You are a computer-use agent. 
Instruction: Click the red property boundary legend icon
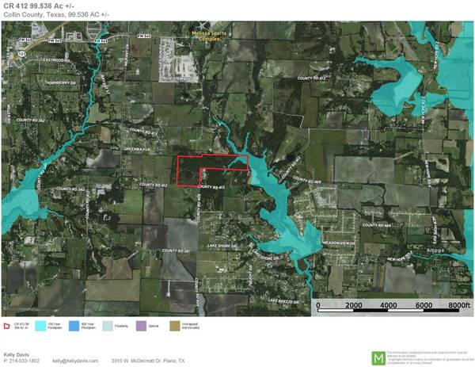pos(6,325)
